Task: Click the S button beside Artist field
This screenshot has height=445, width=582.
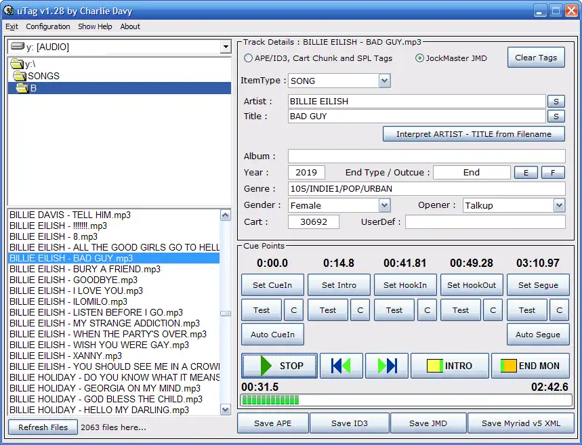Action: [556, 102]
